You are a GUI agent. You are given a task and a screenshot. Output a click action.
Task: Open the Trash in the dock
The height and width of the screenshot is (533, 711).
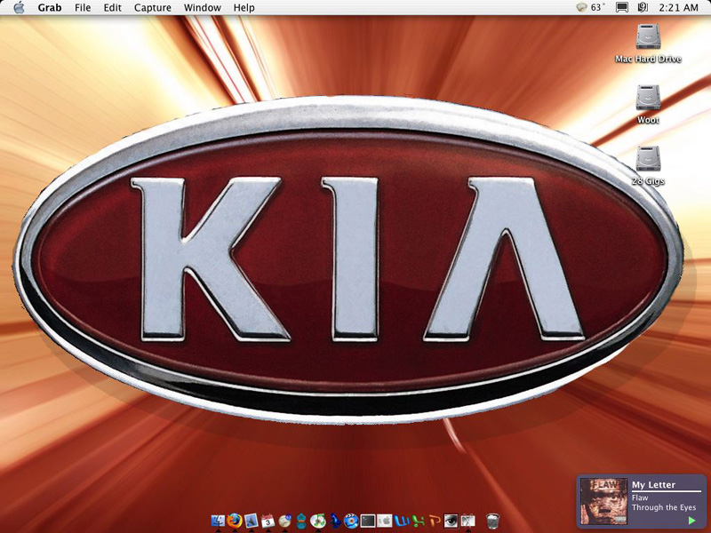point(492,521)
